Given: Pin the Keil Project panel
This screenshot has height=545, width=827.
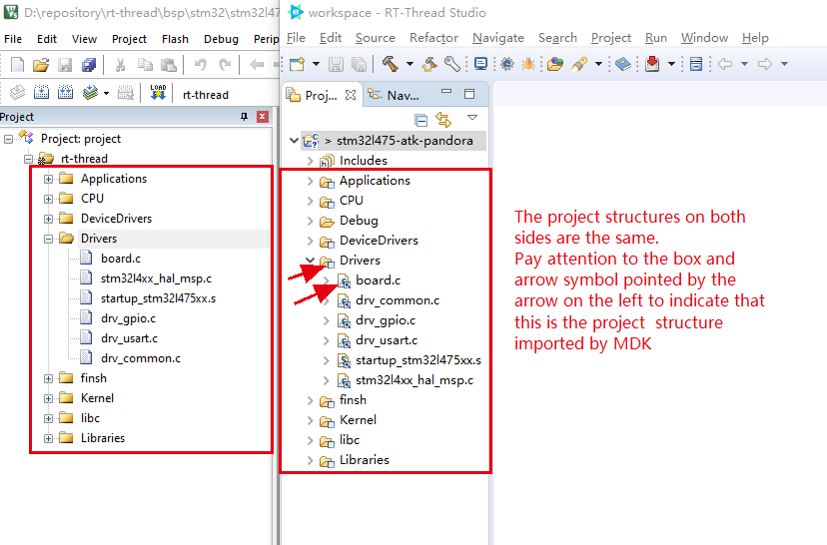Looking at the screenshot, I should [244, 117].
